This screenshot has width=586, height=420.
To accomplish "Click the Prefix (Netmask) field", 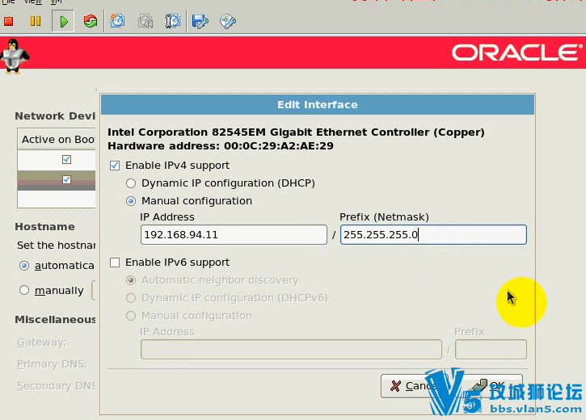I will (433, 235).
